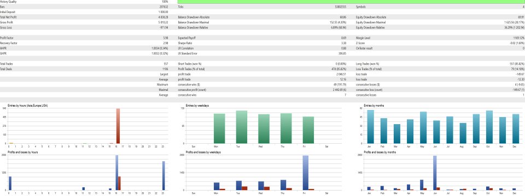Click the 'OnTester result' label
Viewport: 525px width, 196px height.
(x=364, y=48)
